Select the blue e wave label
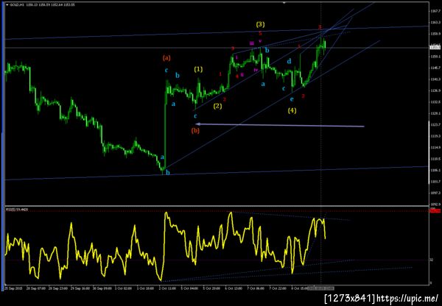 tap(292, 99)
